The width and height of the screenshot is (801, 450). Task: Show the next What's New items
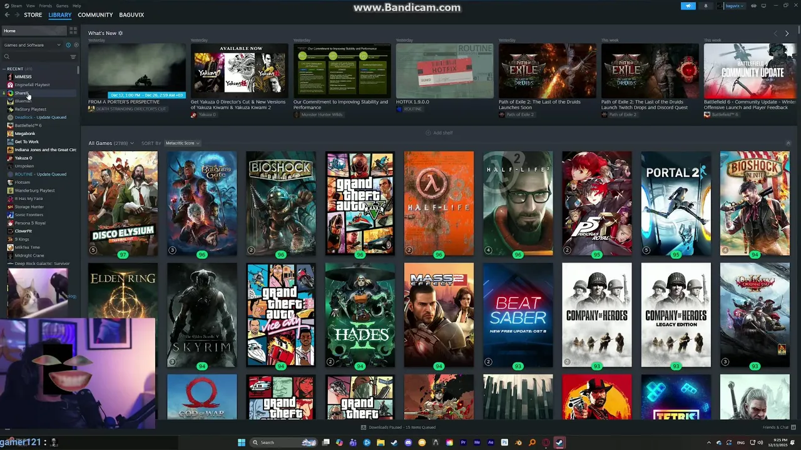[x=787, y=33]
